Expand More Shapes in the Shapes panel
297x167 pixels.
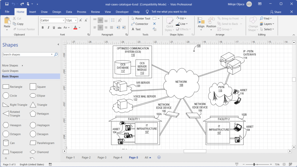10,65
